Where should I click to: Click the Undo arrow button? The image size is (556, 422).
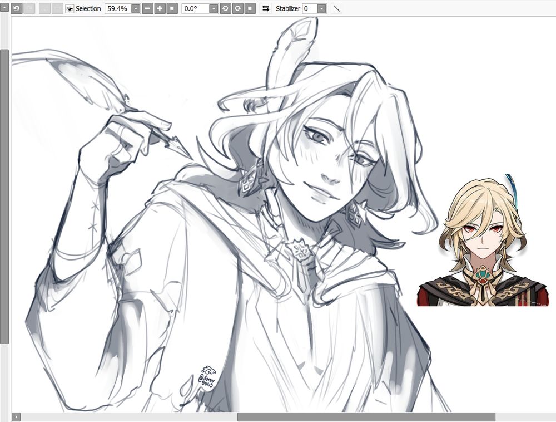16,8
